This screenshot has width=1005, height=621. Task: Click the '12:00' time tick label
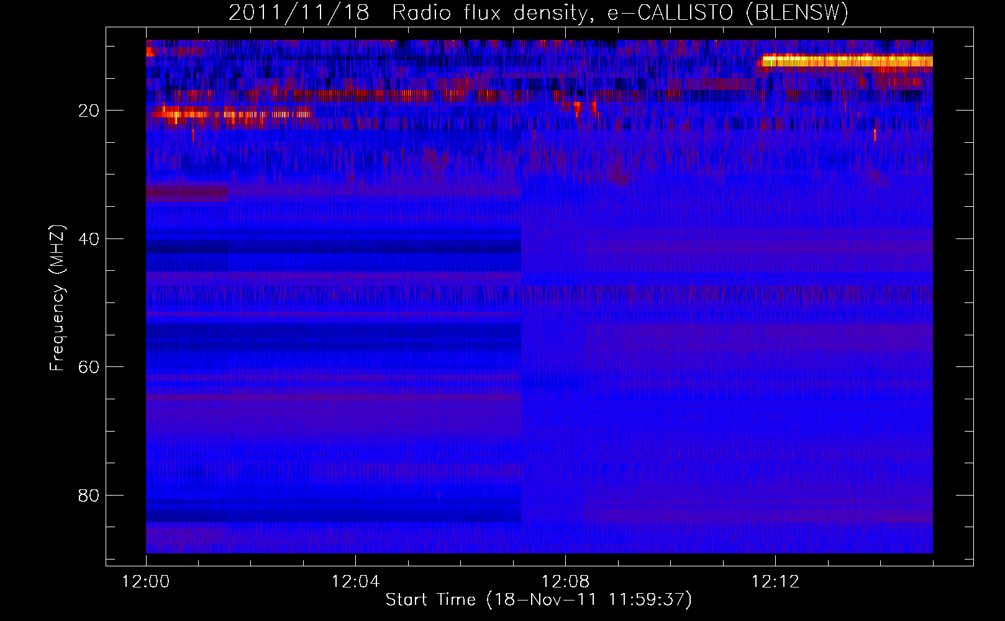(146, 582)
